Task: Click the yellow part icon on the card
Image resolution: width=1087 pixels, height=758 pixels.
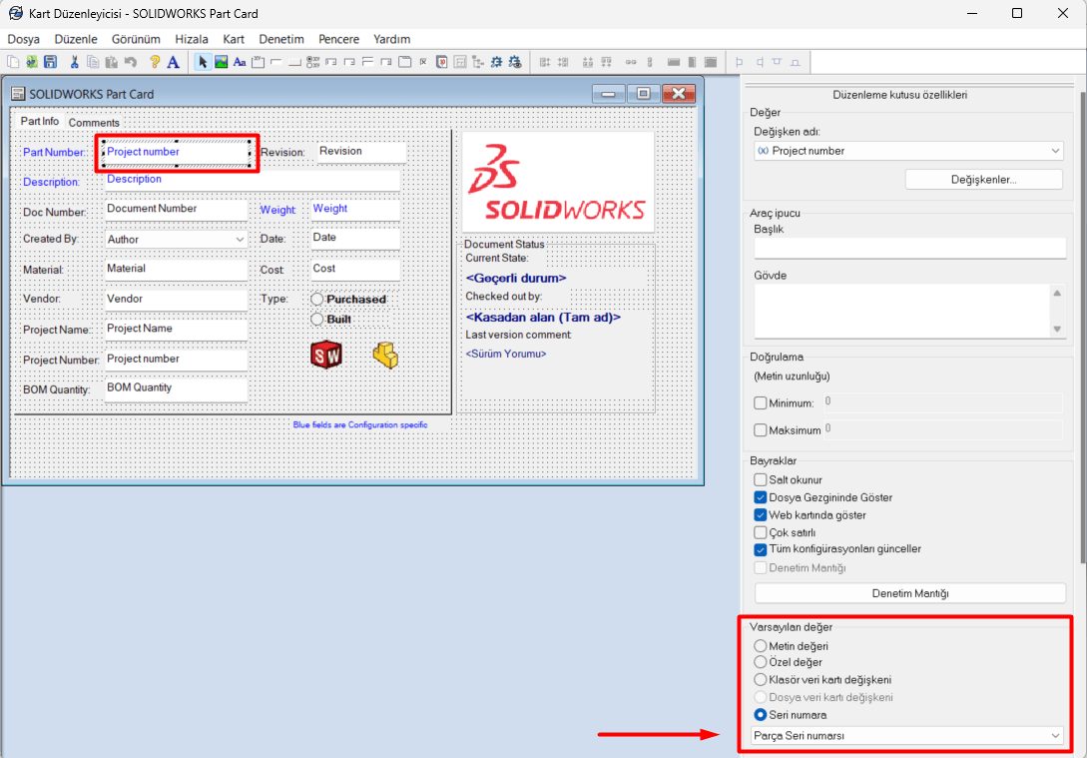Action: click(386, 356)
